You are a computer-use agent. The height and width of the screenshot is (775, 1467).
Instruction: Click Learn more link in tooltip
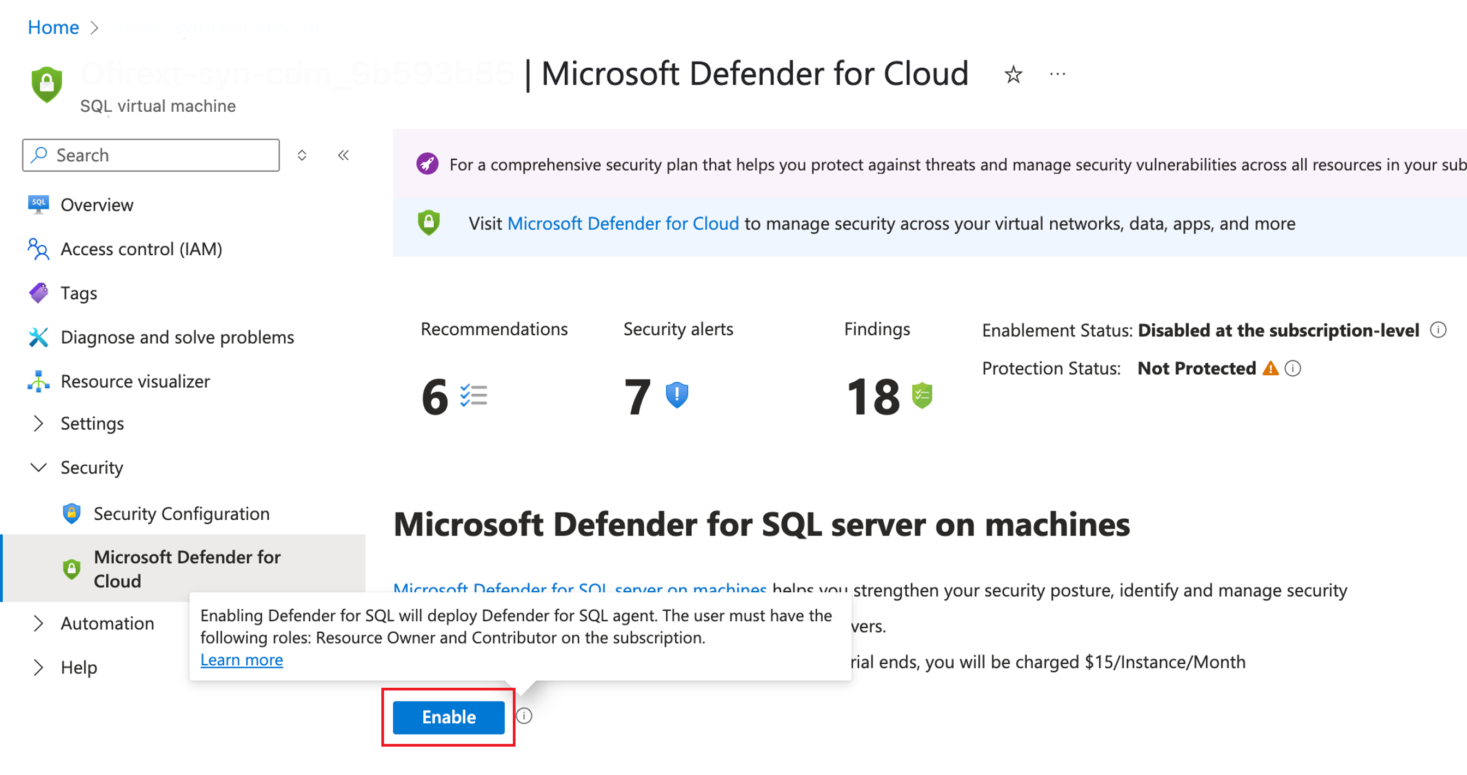pos(242,659)
